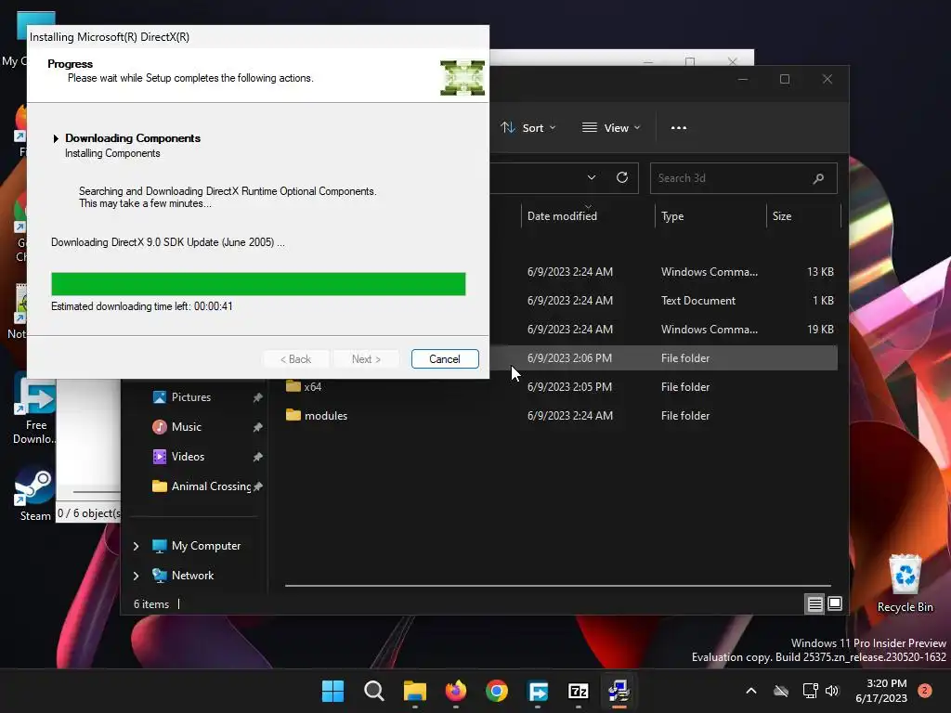Open the volume control in system tray
This screenshot has width=951, height=713.
point(832,691)
